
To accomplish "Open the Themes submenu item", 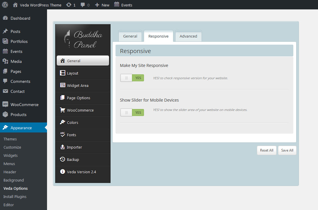I will (10, 139).
